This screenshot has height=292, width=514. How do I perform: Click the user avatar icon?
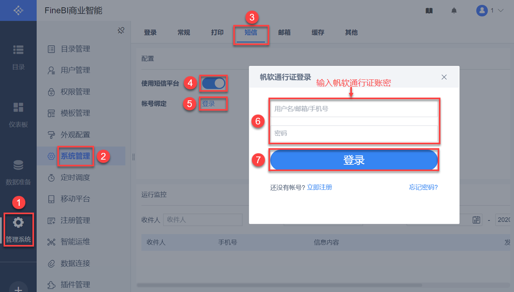(x=482, y=11)
